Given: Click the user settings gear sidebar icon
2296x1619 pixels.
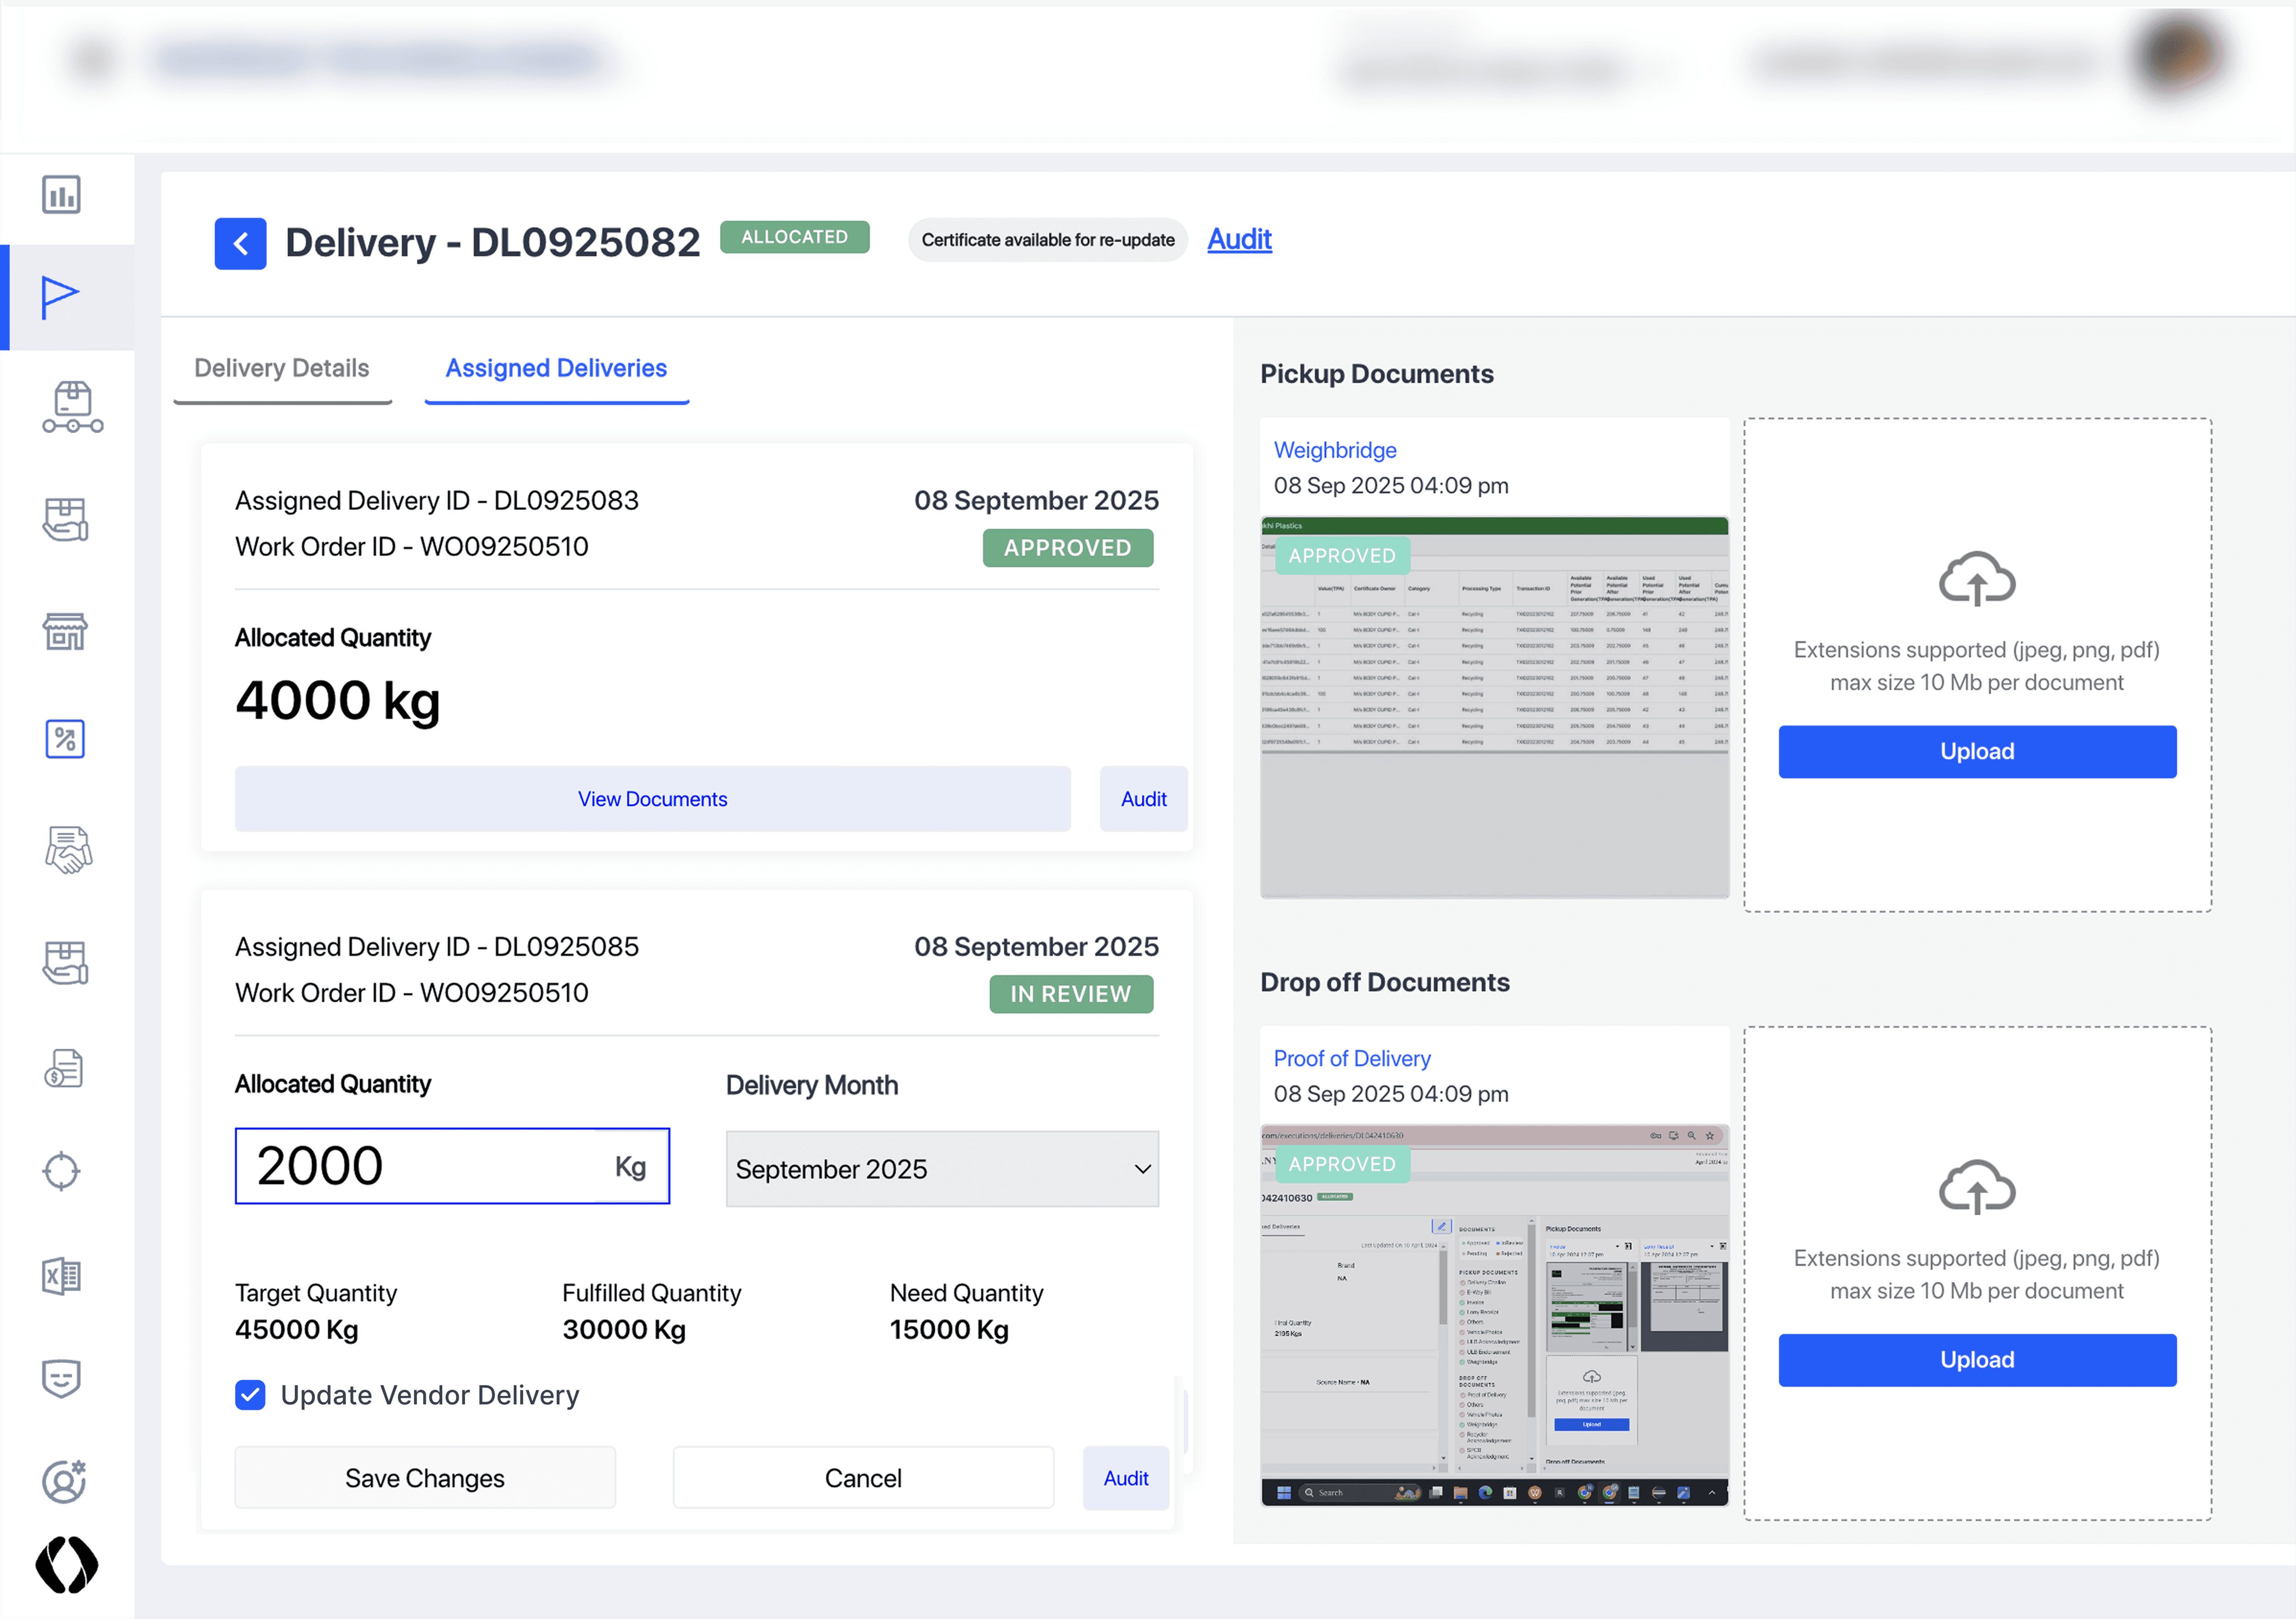Looking at the screenshot, I should (x=64, y=1481).
